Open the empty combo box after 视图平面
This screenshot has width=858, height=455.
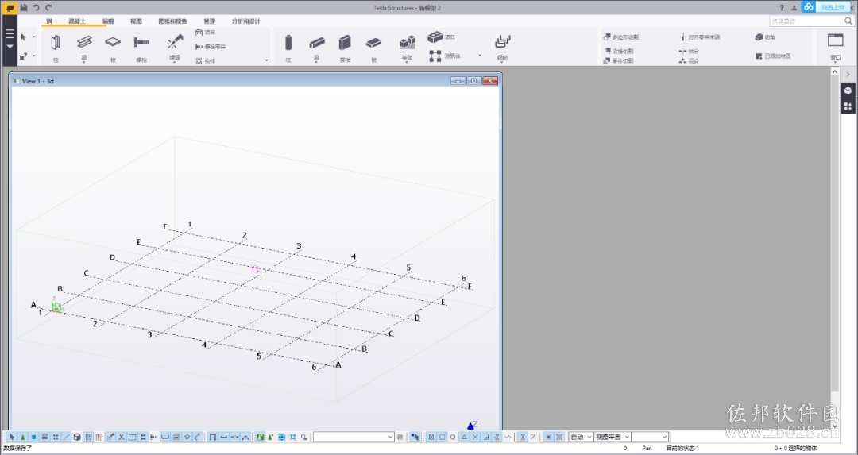coord(650,437)
